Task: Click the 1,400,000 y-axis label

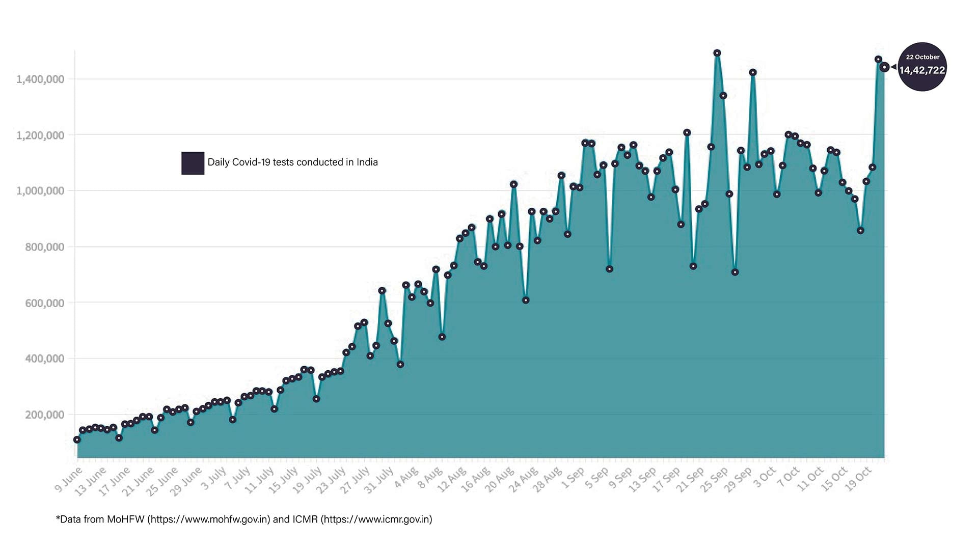Action: [40, 79]
